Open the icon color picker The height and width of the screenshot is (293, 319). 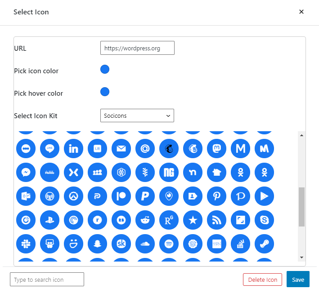pyautogui.click(x=105, y=69)
